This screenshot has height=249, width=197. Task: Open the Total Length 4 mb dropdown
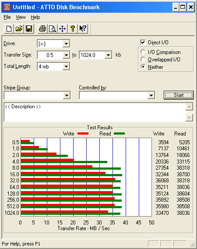(x=66, y=66)
